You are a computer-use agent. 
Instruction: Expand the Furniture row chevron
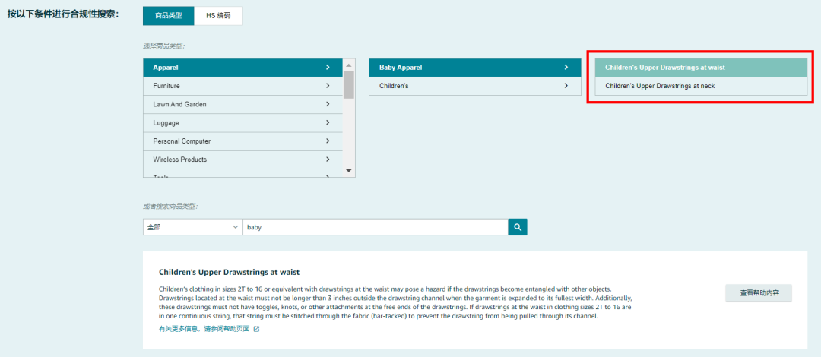pos(328,86)
